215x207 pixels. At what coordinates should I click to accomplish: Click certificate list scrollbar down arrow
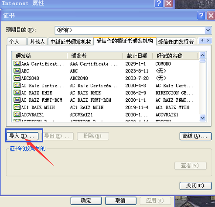tap(202, 117)
